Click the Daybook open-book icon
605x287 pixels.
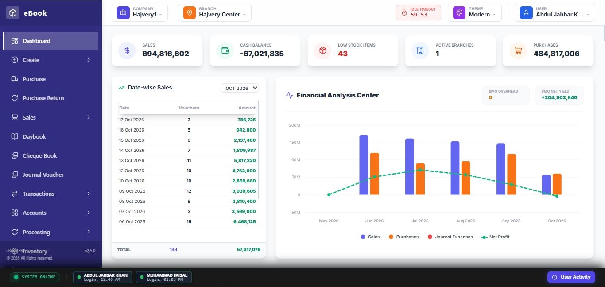15,136
